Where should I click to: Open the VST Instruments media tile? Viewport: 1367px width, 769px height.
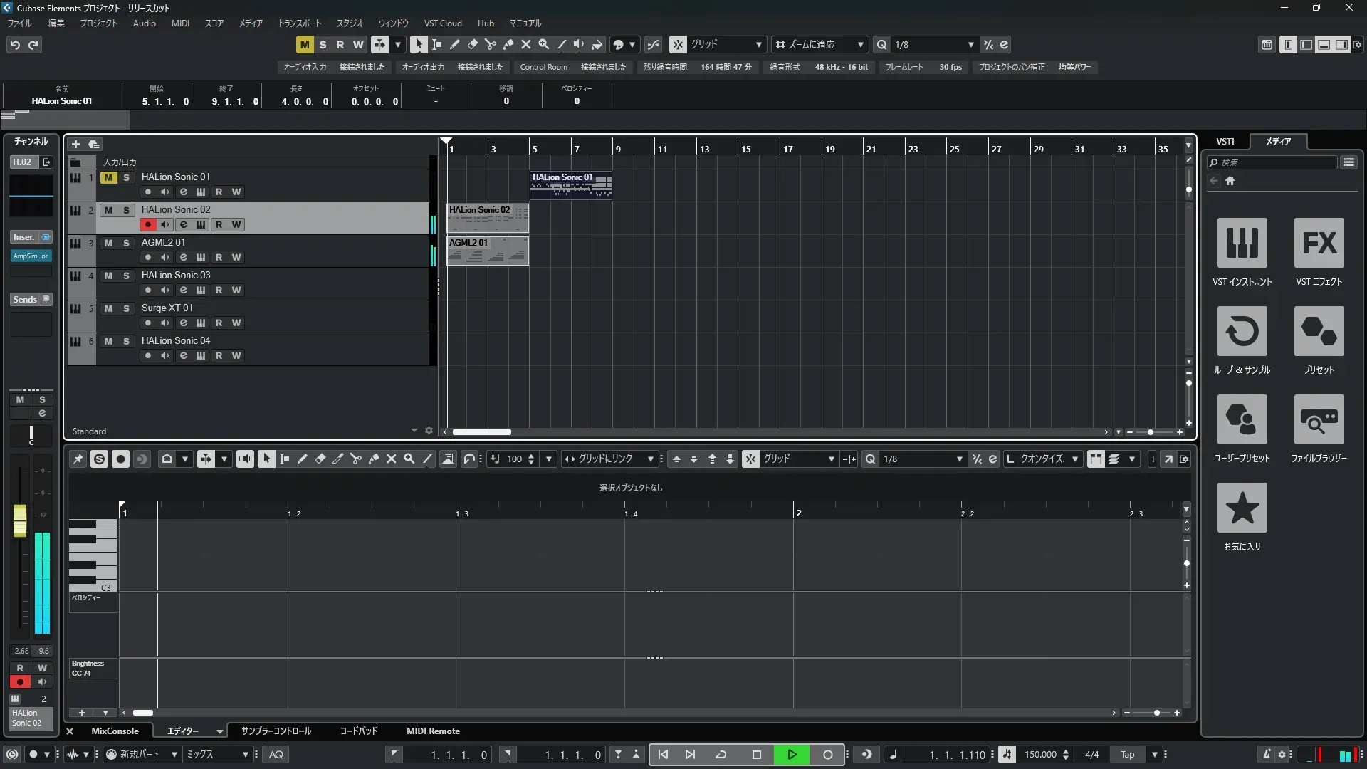[x=1242, y=243]
